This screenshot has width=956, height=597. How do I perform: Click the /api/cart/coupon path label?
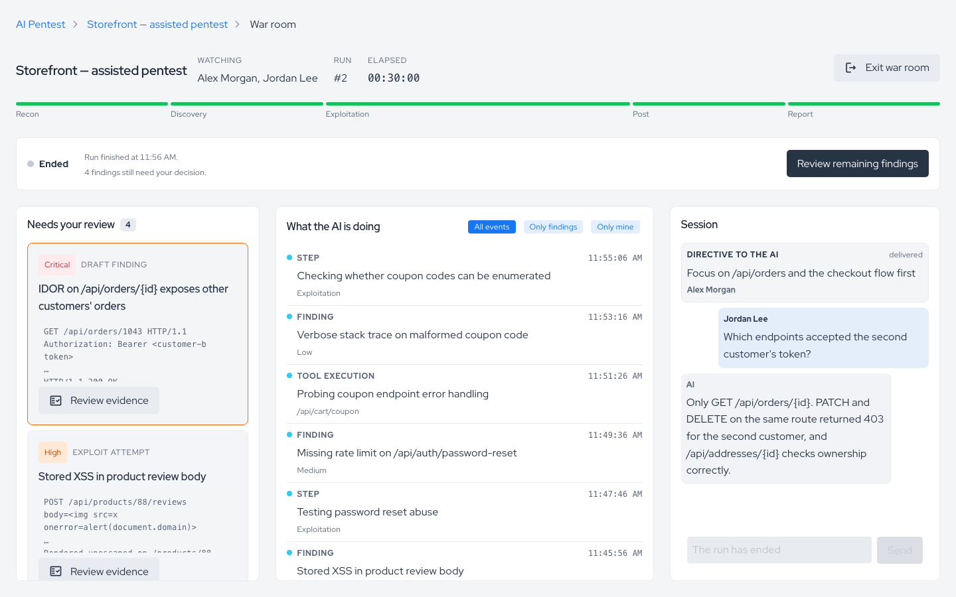pos(328,411)
